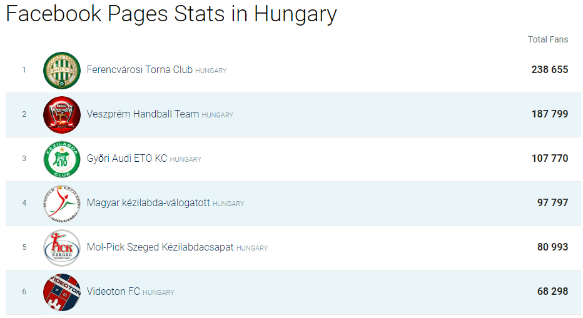Viewport: 583px width, 318px height.
Task: Click the Total Fans column header
Action: 548,39
